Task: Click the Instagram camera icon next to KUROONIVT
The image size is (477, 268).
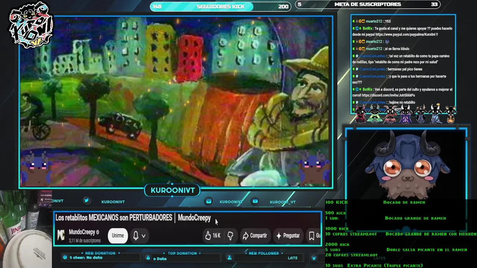Action: [x=209, y=201]
